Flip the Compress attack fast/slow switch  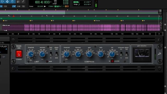coord(127,54)
